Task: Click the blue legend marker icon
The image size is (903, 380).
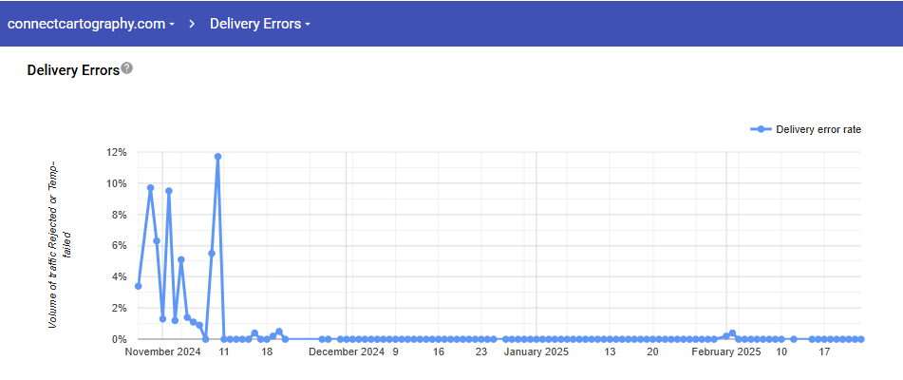Action: click(761, 129)
